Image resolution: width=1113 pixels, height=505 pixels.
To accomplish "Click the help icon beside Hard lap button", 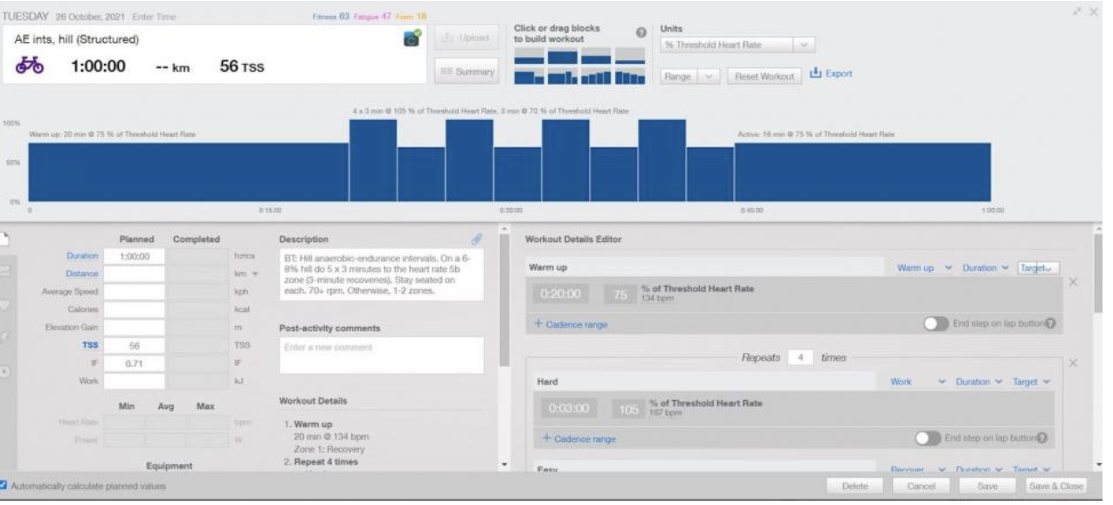I will click(x=1041, y=439).
